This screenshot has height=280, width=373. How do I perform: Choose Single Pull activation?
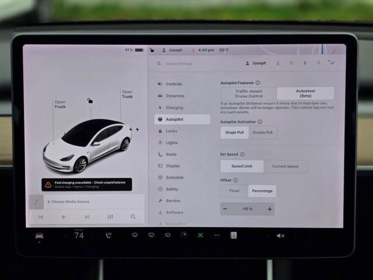(x=234, y=132)
